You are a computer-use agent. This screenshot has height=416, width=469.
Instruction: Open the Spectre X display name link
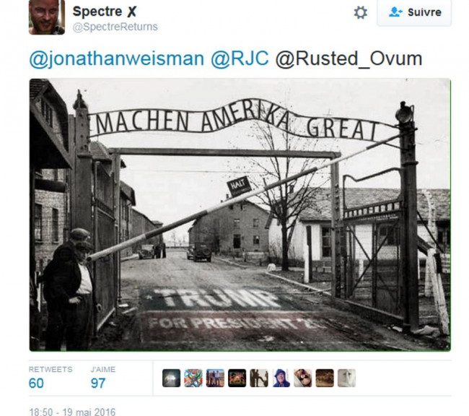pos(105,12)
